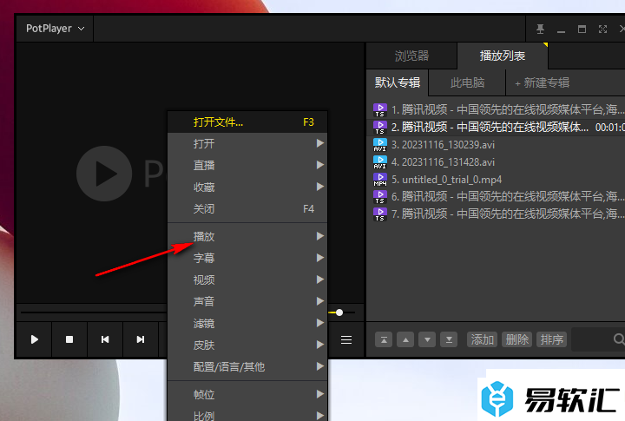Click the AVI file icon of item 3
Viewport: 625px width, 421px height.
click(x=380, y=145)
